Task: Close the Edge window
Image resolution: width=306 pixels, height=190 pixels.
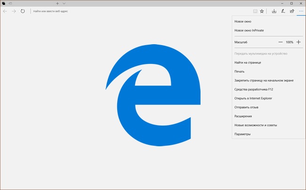Action: pyautogui.click(x=301, y=3)
